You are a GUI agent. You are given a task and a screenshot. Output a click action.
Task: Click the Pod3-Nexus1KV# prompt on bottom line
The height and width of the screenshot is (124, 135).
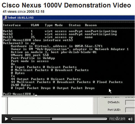click(x=17, y=94)
